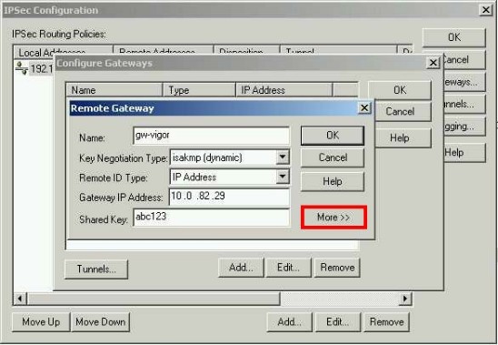Click OK in IPSec Configuration window
498x345 pixels.
click(453, 37)
